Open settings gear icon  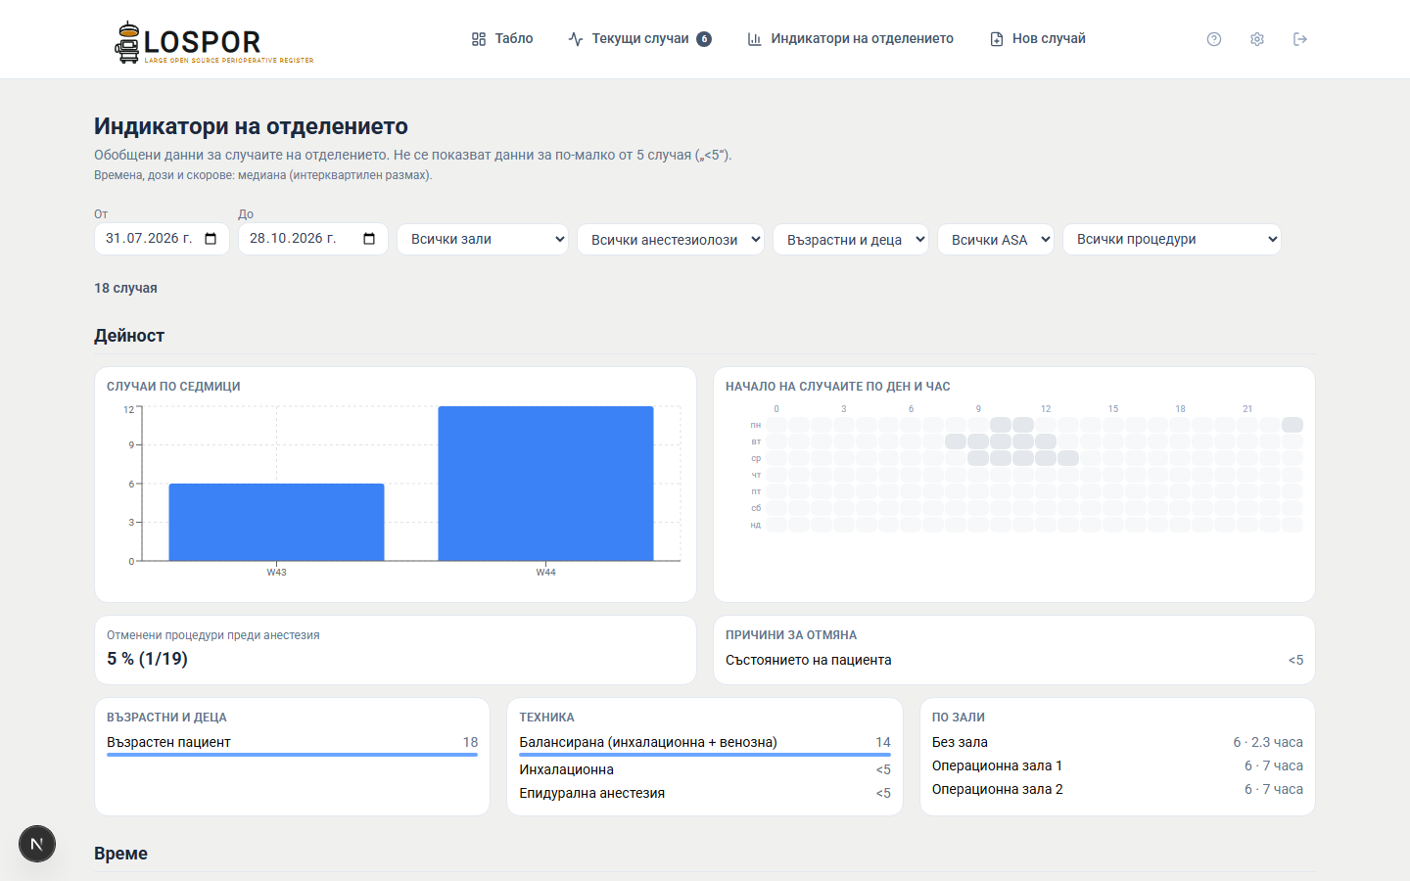[x=1257, y=39]
